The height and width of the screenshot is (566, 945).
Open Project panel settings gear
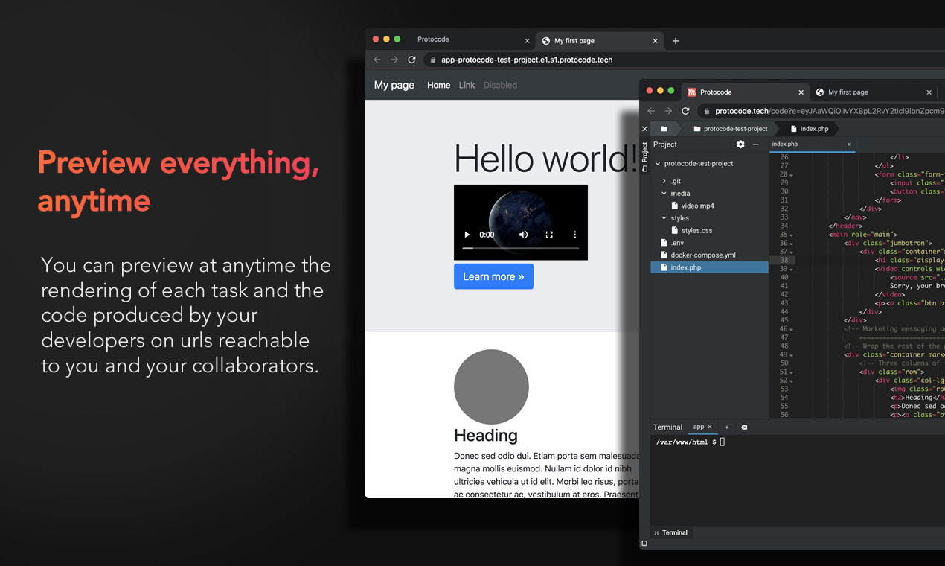[740, 144]
